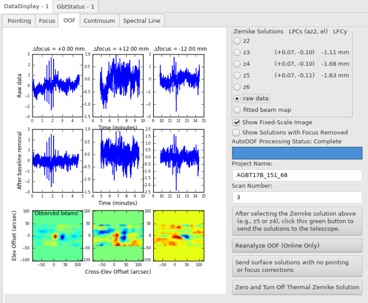Select the z4 Zernike solution radio
Screen dimensions: 368x303
pos(237,64)
